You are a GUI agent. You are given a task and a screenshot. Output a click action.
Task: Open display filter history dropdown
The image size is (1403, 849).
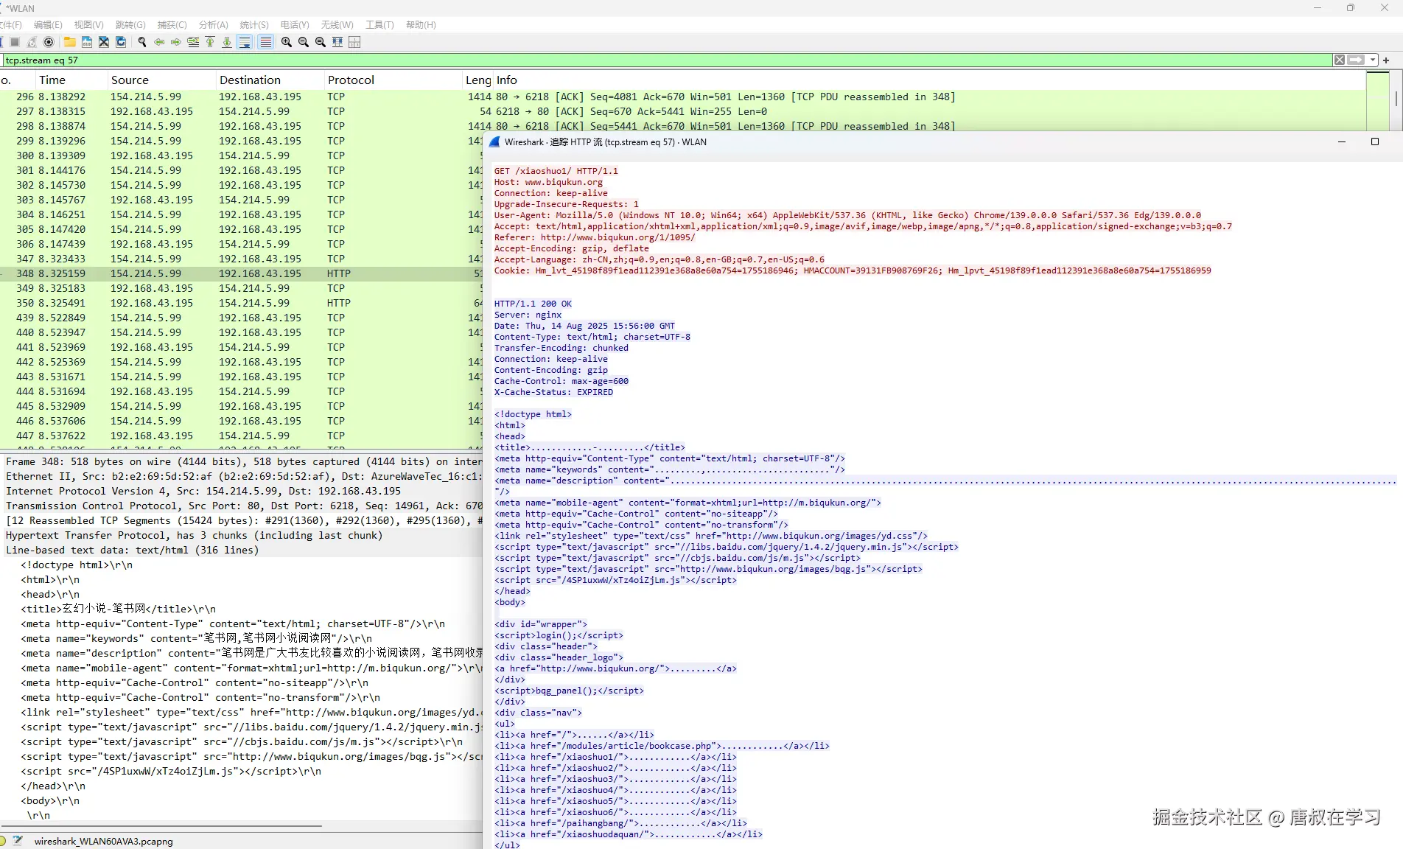point(1373,60)
